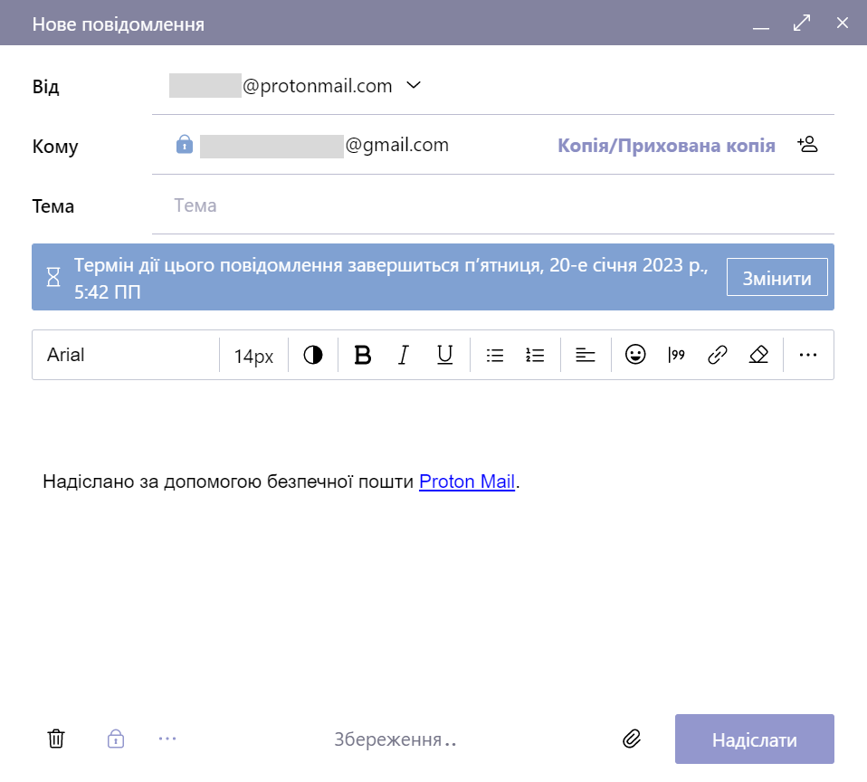Viewport: 867px width, 782px height.
Task: Toggle italic formatting
Action: coord(404,355)
